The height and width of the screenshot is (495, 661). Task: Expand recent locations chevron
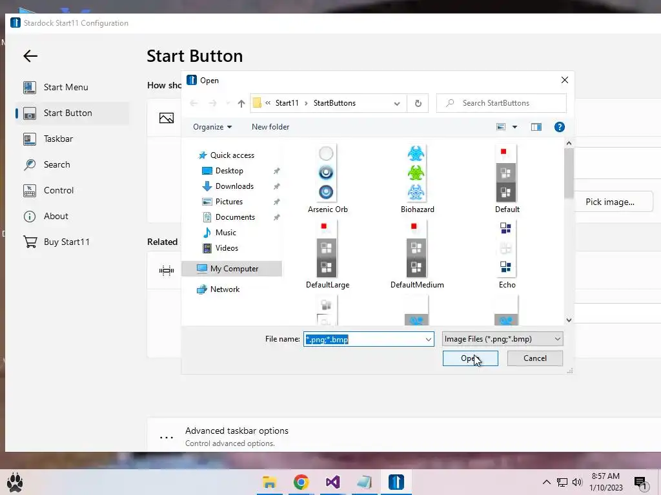[x=228, y=103]
